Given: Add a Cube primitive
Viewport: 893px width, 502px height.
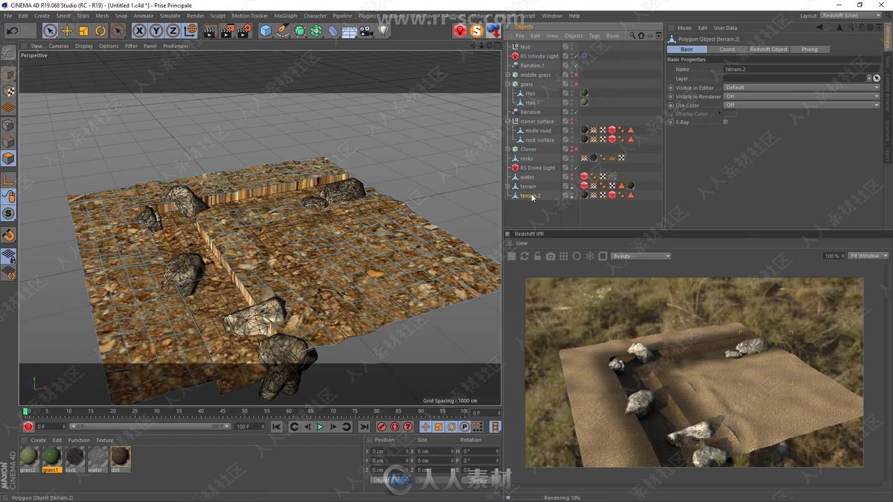Looking at the screenshot, I should click(x=266, y=31).
